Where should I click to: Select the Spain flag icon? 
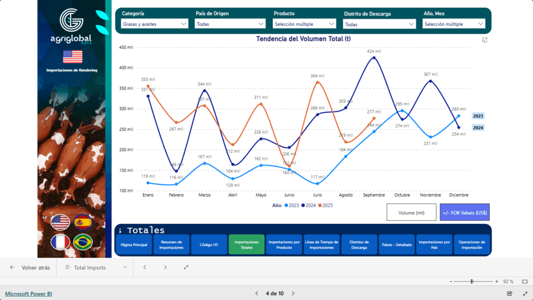point(83,222)
